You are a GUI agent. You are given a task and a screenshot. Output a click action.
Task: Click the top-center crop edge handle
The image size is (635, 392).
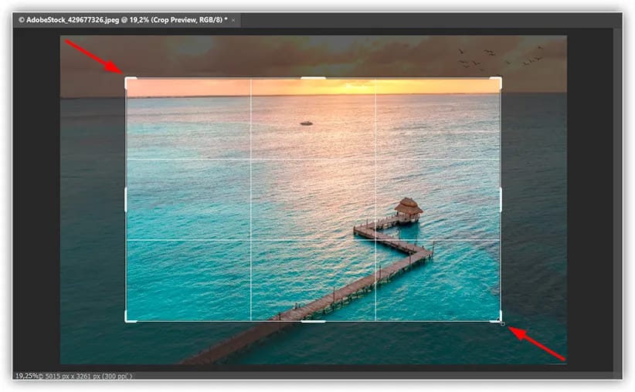(x=313, y=78)
